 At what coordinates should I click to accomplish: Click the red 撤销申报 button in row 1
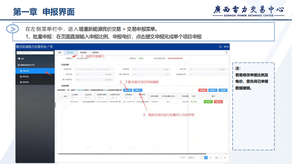click(218, 102)
